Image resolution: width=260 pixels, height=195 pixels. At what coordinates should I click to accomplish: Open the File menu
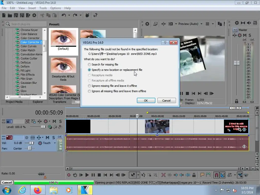coord(4,8)
